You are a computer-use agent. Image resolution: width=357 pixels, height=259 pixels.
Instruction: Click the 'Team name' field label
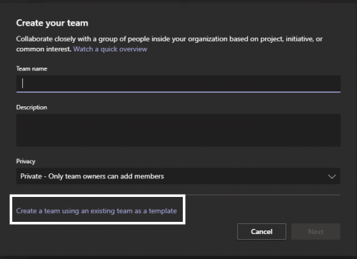pos(31,68)
